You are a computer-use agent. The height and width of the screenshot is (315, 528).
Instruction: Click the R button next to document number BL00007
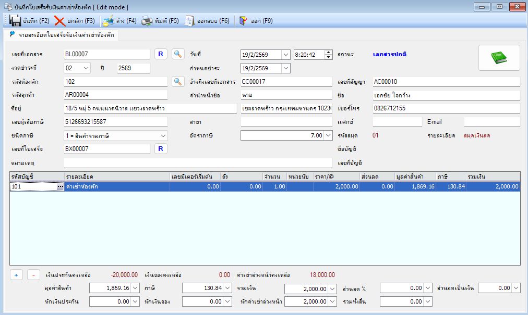(161, 54)
